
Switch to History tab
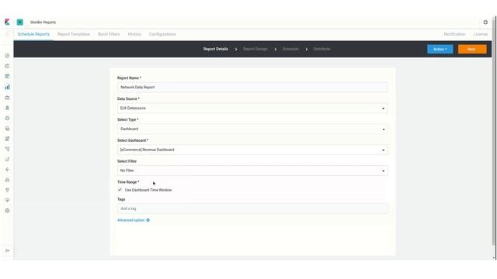[x=134, y=34]
